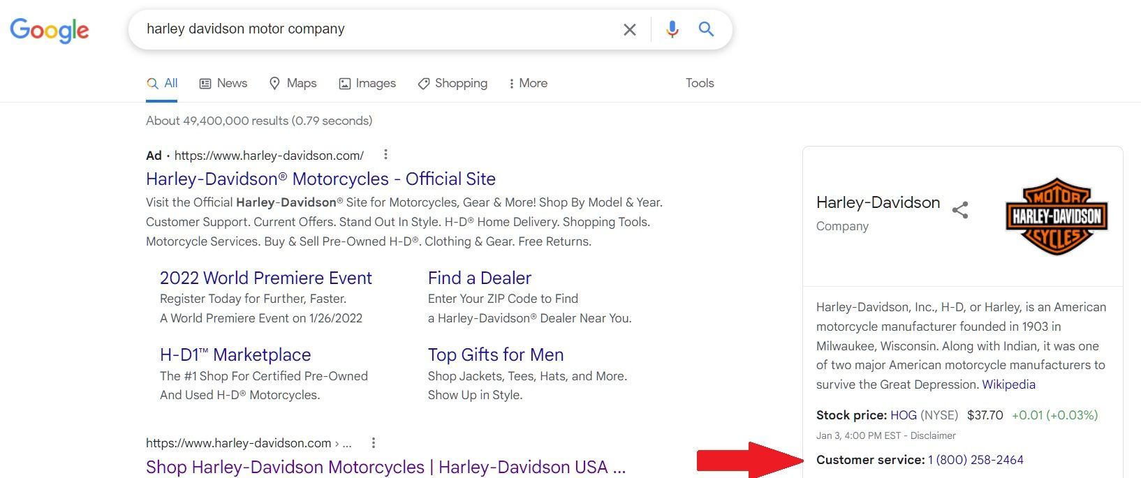
Task: Switch to the News tab
Action: pyautogui.click(x=223, y=83)
